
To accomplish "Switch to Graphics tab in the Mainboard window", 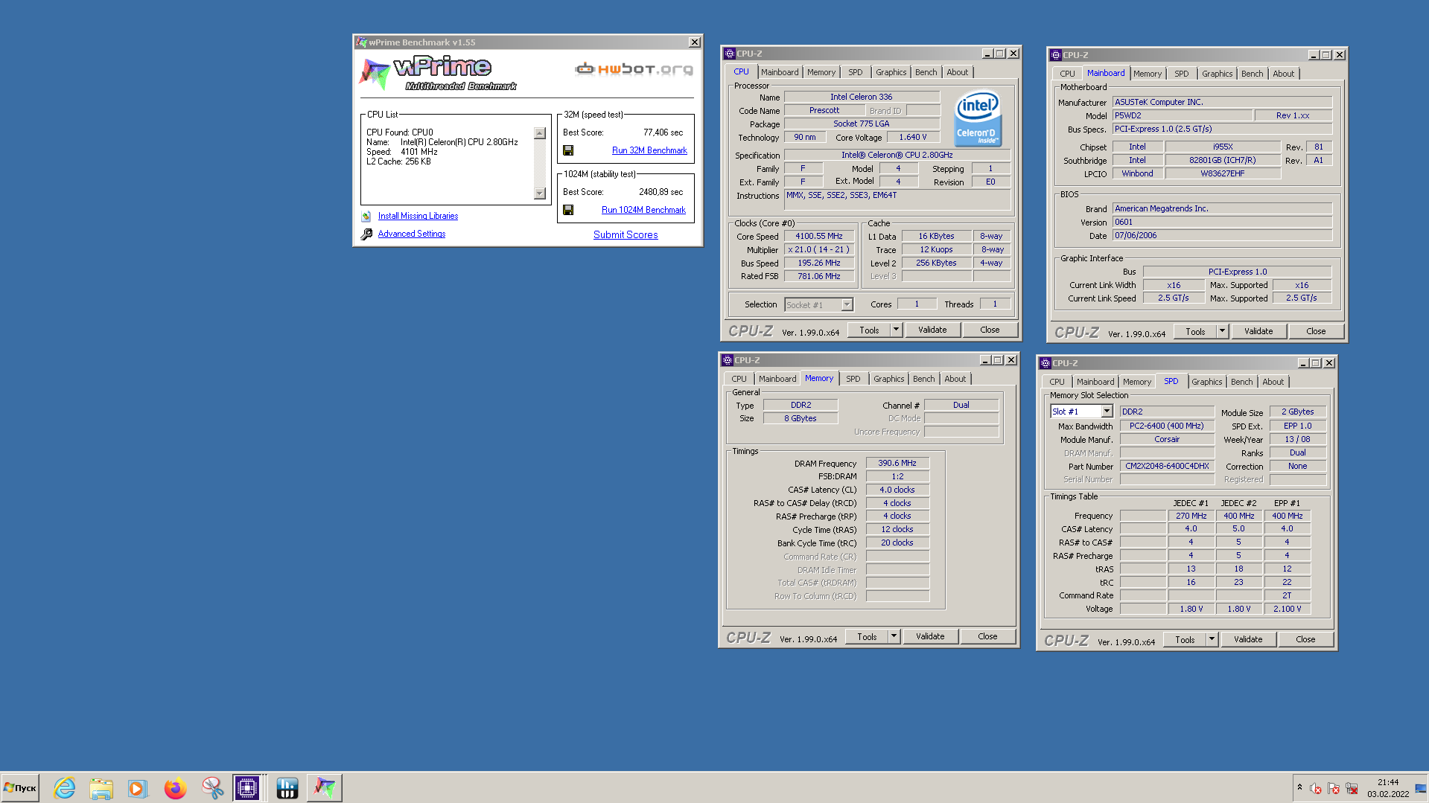I will (1217, 74).
